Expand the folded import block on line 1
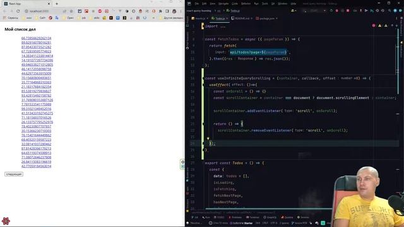The width and height of the screenshot is (404, 227). (223, 26)
